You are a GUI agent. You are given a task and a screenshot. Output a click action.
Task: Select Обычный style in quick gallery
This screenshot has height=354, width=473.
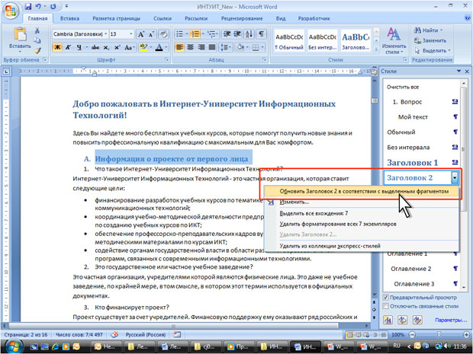289,40
